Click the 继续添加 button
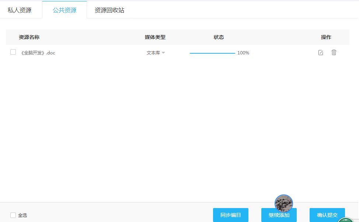The width and height of the screenshot is (359, 222). pyautogui.click(x=279, y=216)
